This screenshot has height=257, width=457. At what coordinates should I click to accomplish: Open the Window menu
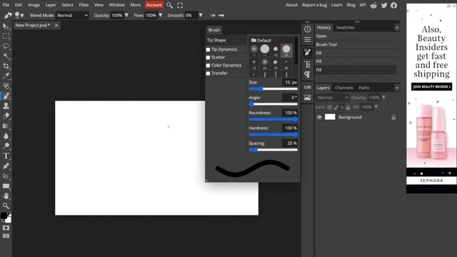tap(117, 5)
